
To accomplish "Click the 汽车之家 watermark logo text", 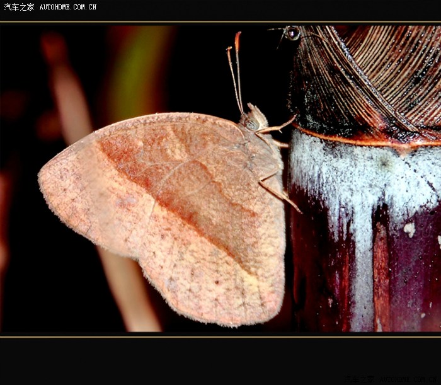I will pyautogui.click(x=19, y=7).
